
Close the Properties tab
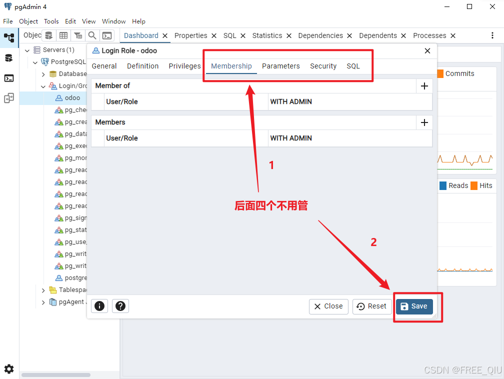coord(214,35)
